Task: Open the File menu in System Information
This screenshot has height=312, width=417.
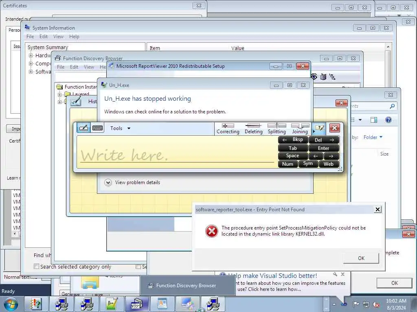Action: tap(30, 37)
